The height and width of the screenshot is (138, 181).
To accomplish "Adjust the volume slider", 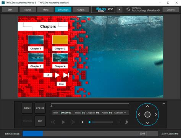I will coord(102,122).
